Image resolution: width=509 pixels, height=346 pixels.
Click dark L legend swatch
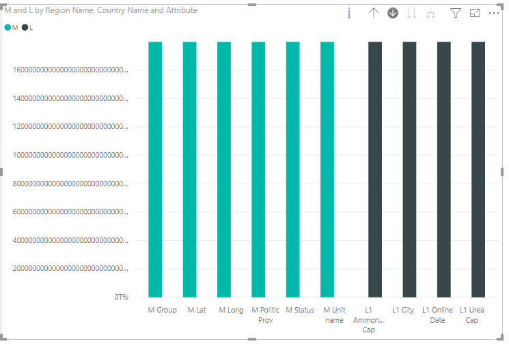(x=25, y=27)
